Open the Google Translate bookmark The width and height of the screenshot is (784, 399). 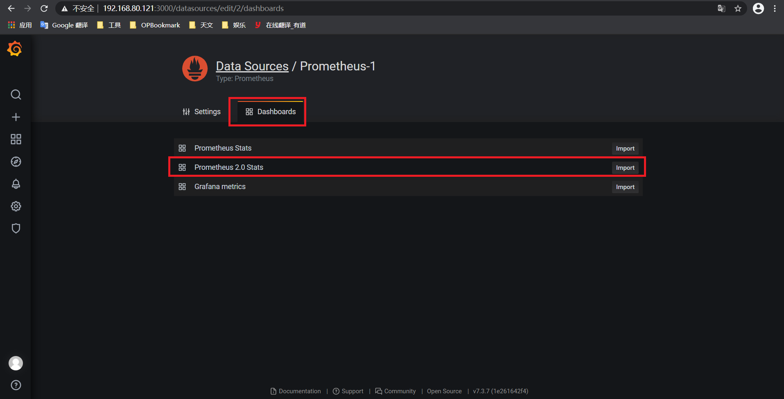tap(64, 25)
